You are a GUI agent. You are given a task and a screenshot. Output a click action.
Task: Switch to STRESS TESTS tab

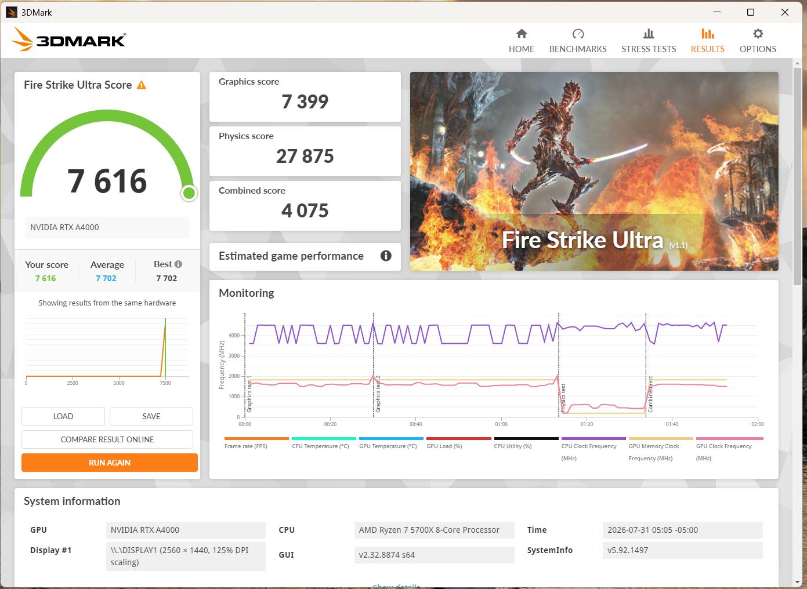[649, 41]
